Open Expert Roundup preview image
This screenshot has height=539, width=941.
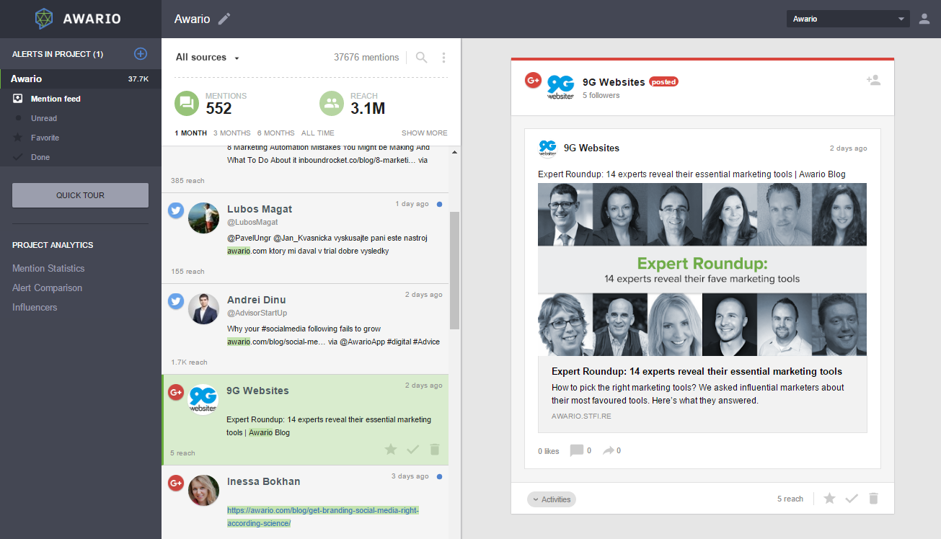[702, 269]
